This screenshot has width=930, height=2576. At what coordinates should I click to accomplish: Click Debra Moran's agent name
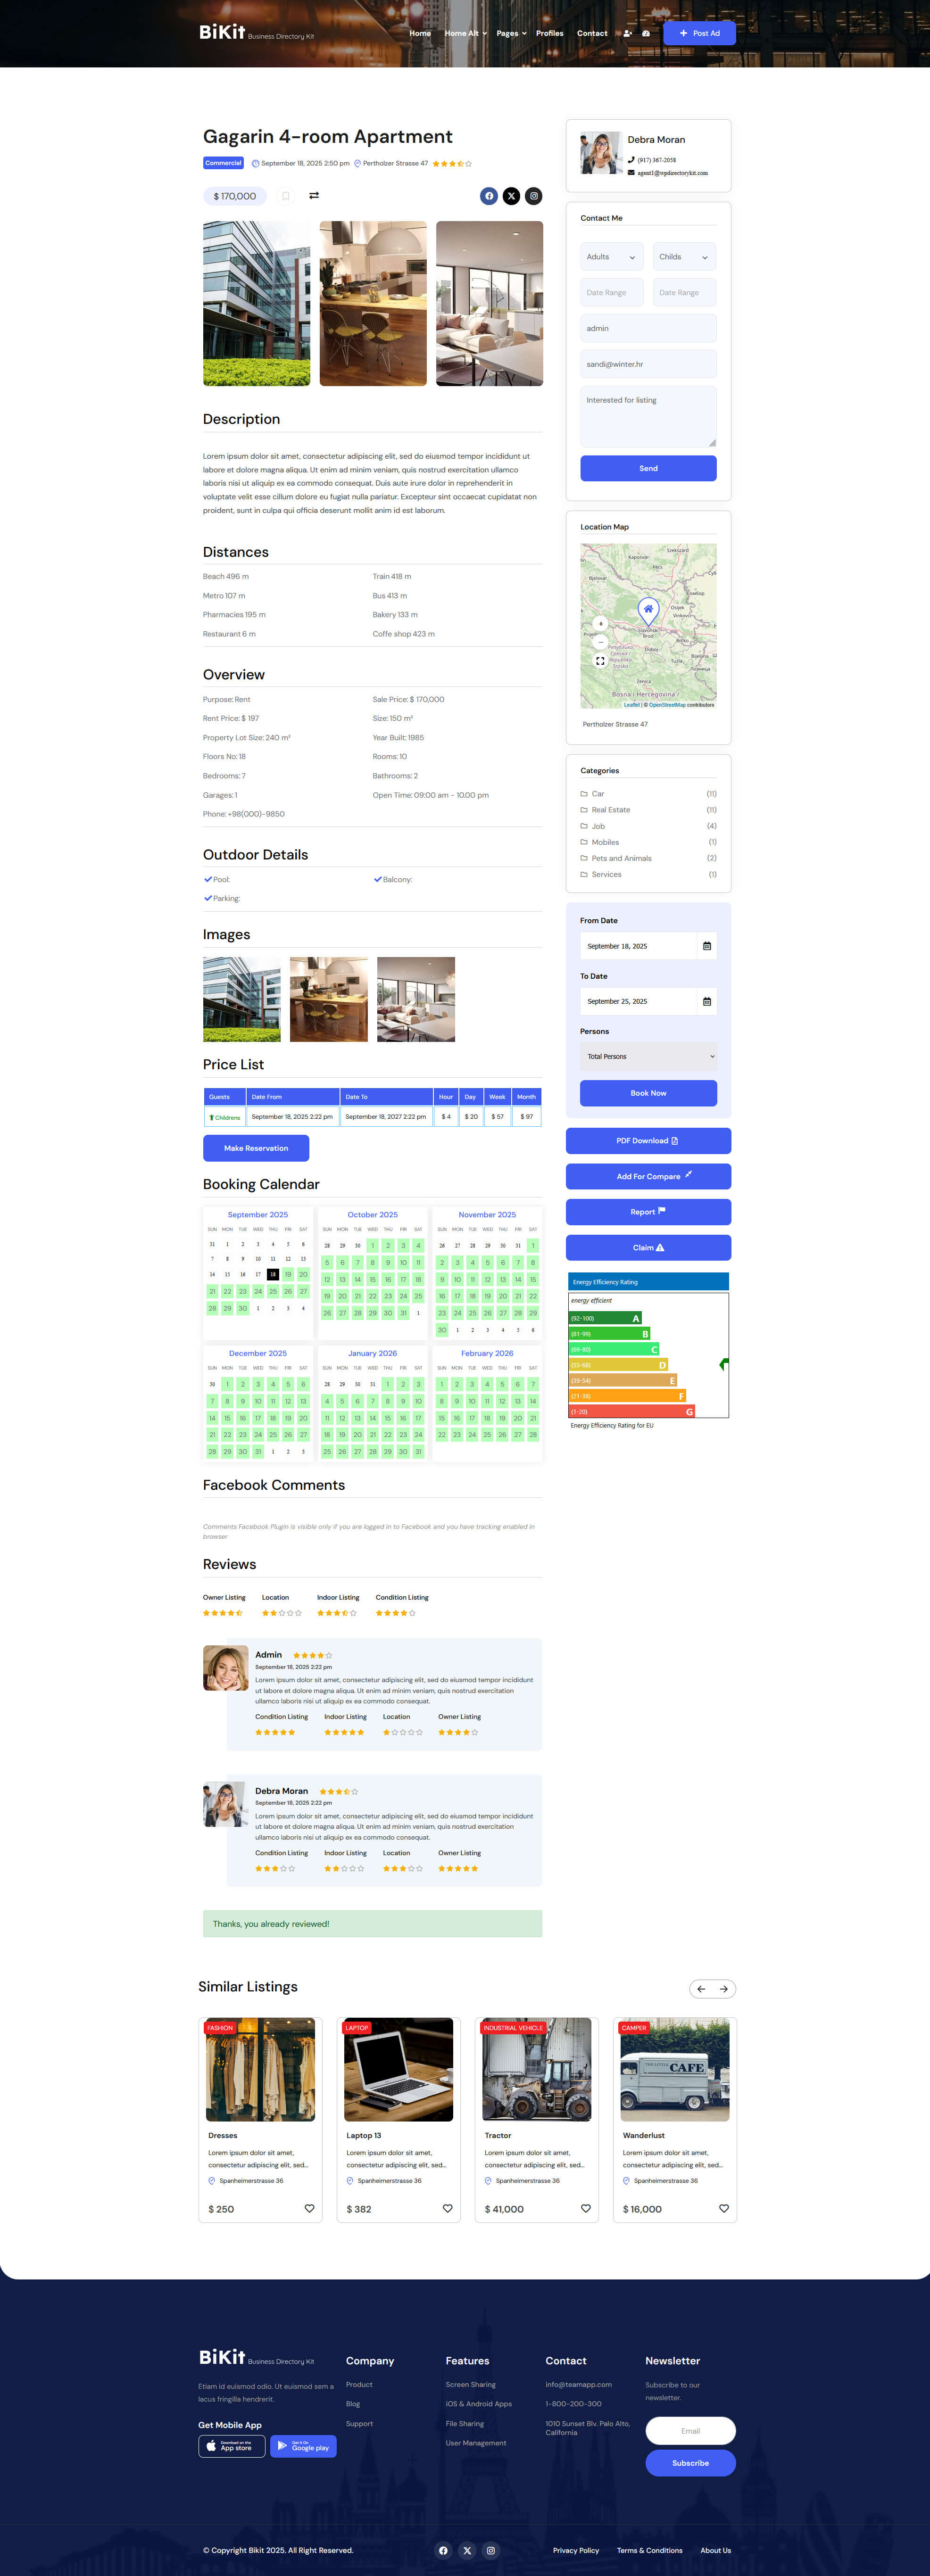tap(656, 140)
